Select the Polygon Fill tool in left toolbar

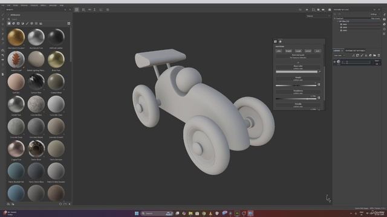(x=2, y=29)
